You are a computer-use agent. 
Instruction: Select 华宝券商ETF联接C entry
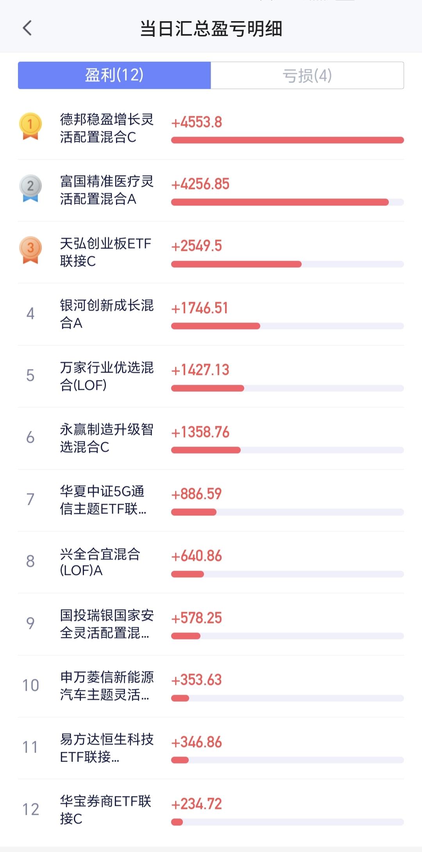pyautogui.click(x=211, y=810)
